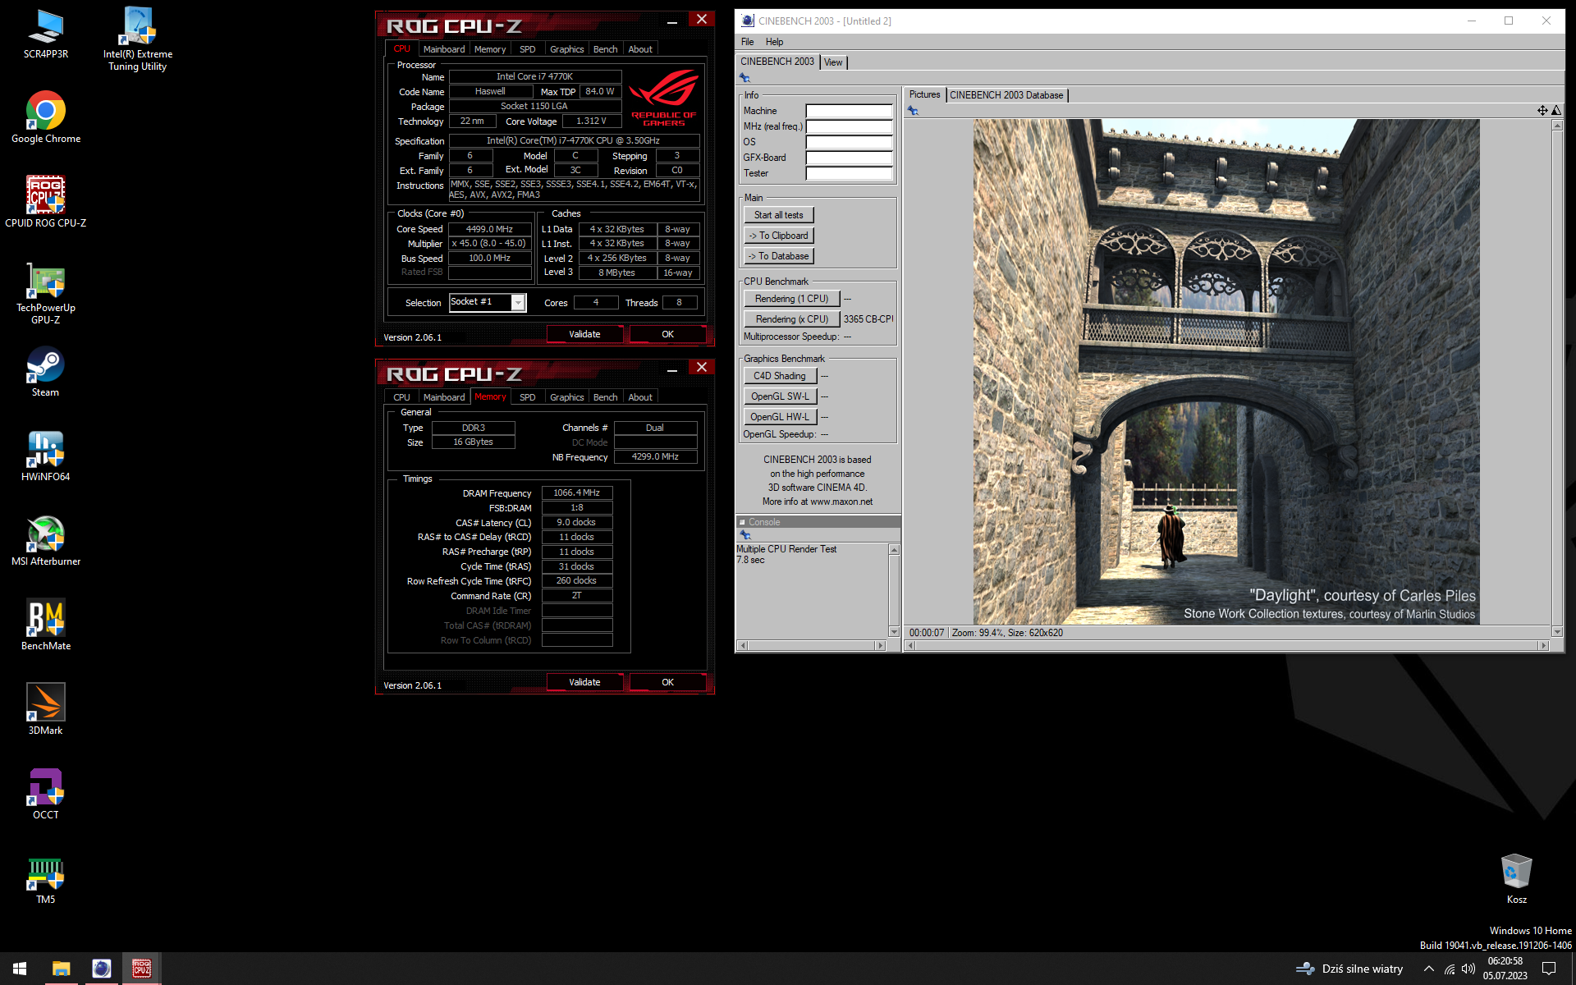Open Mainboard tab in upper CPU-Z

click(x=444, y=49)
